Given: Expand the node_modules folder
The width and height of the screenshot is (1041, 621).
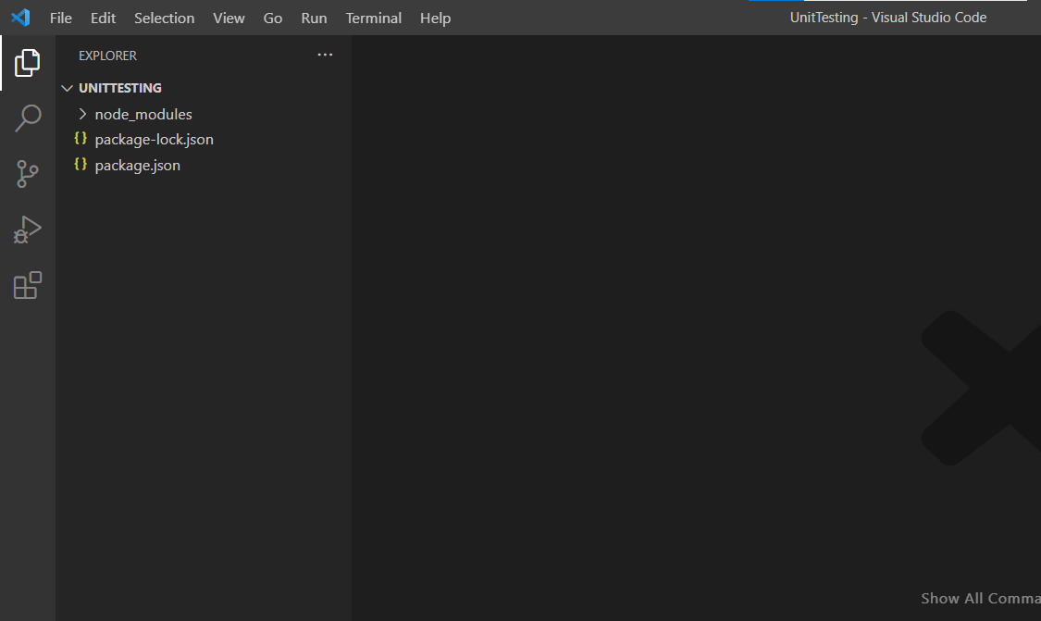Looking at the screenshot, I should [82, 114].
